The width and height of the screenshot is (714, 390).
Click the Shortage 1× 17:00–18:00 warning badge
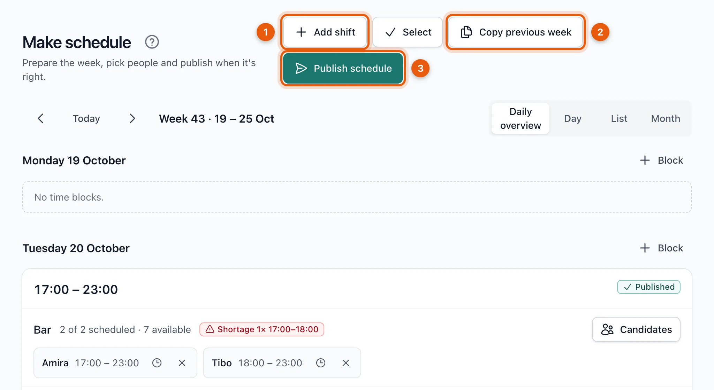pos(262,329)
